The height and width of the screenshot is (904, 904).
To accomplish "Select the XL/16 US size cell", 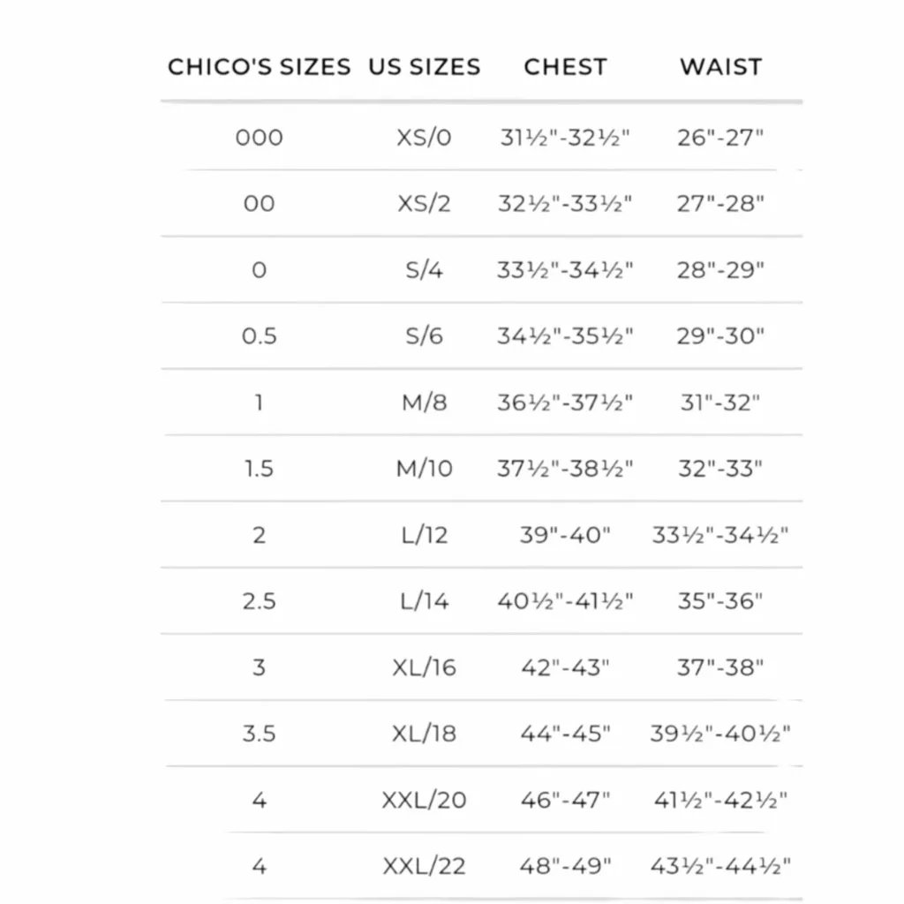I will [424, 667].
